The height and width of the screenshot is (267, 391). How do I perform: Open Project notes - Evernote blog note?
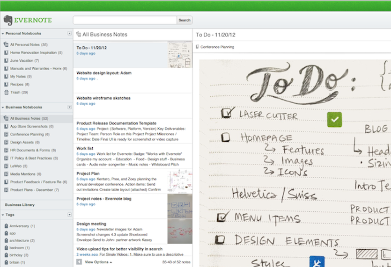(133, 206)
